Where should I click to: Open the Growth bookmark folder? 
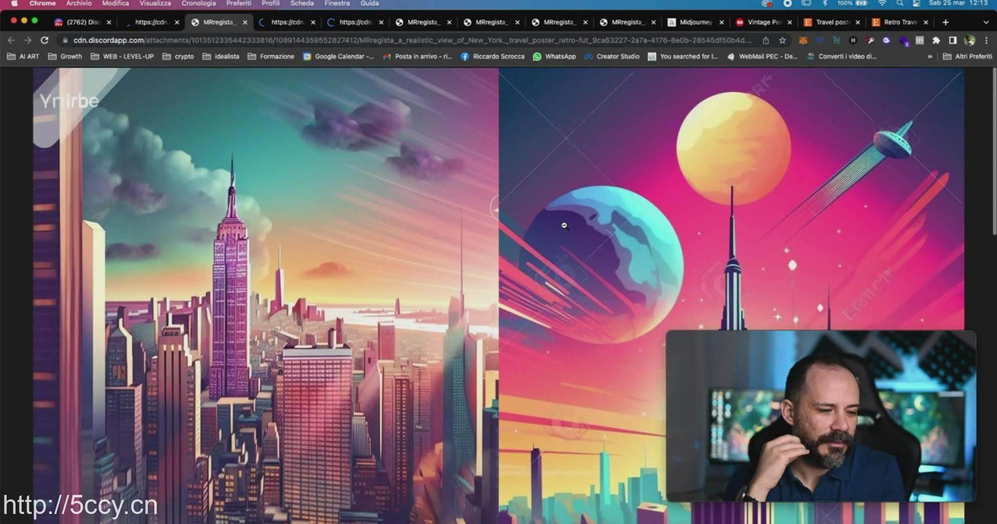click(65, 57)
